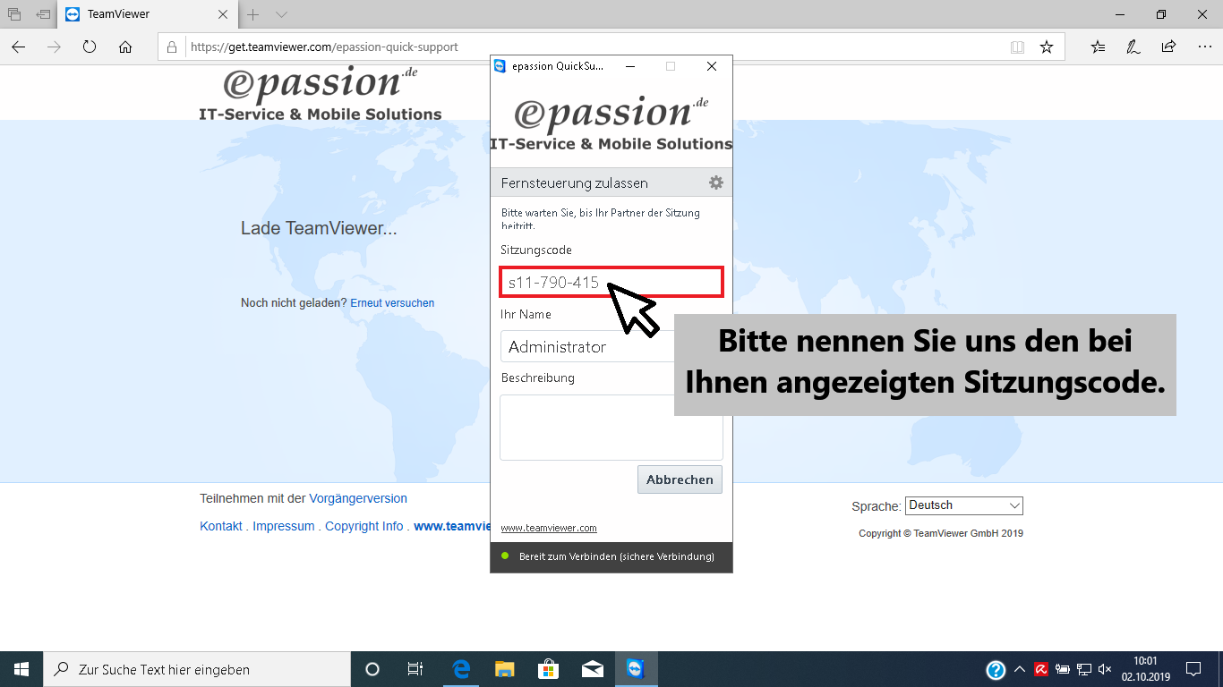Click the Abbrechen button
The width and height of the screenshot is (1223, 687).
coord(680,479)
